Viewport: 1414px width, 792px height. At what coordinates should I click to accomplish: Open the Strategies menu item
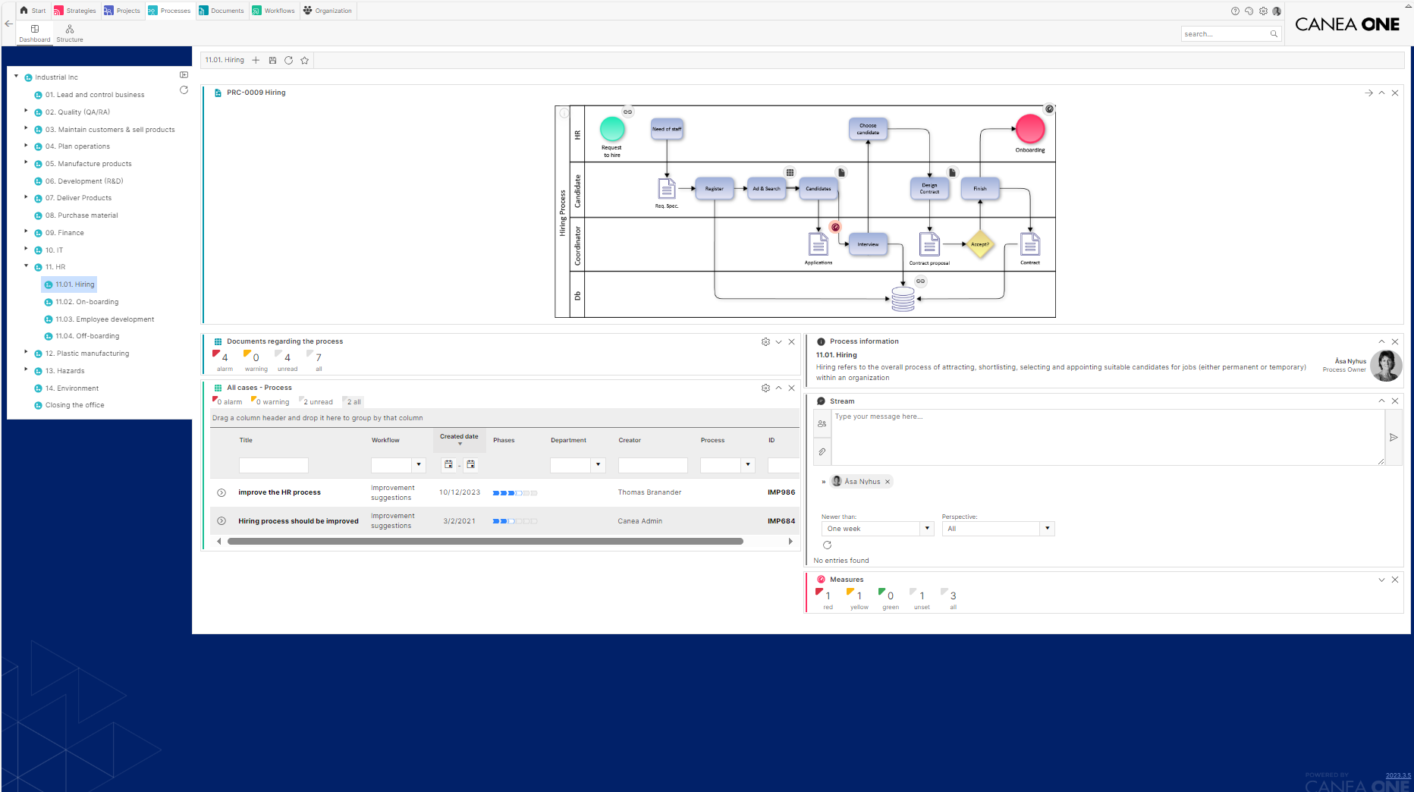pos(75,10)
